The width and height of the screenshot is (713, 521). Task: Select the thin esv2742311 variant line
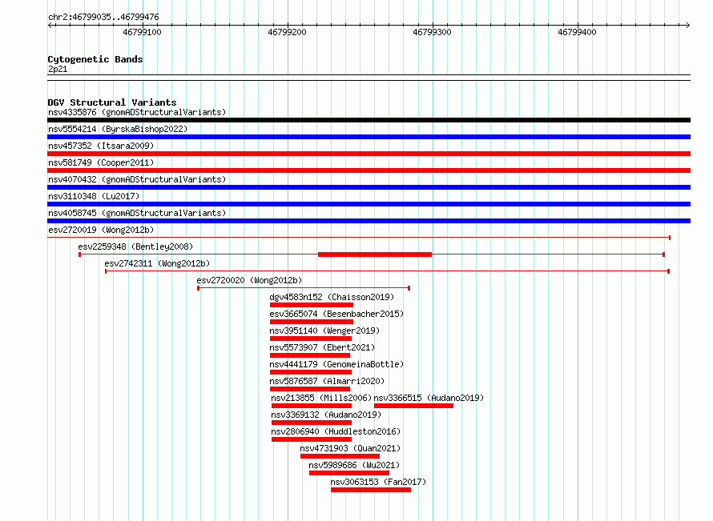(x=387, y=271)
